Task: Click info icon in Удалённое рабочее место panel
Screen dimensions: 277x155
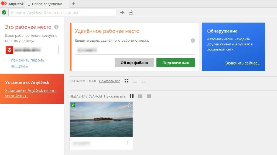Action: (x=193, y=41)
